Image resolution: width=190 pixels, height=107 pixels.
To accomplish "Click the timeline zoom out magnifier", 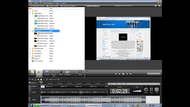I will (x=47, y=79).
